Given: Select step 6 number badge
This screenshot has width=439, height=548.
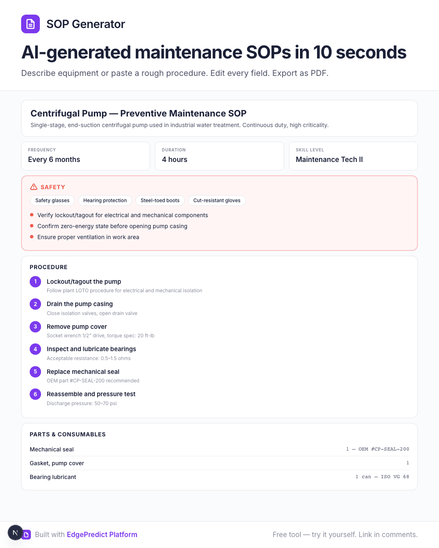Looking at the screenshot, I should coord(35,394).
